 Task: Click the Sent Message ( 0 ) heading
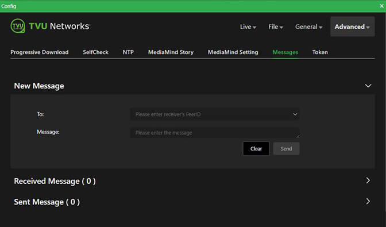click(x=47, y=202)
